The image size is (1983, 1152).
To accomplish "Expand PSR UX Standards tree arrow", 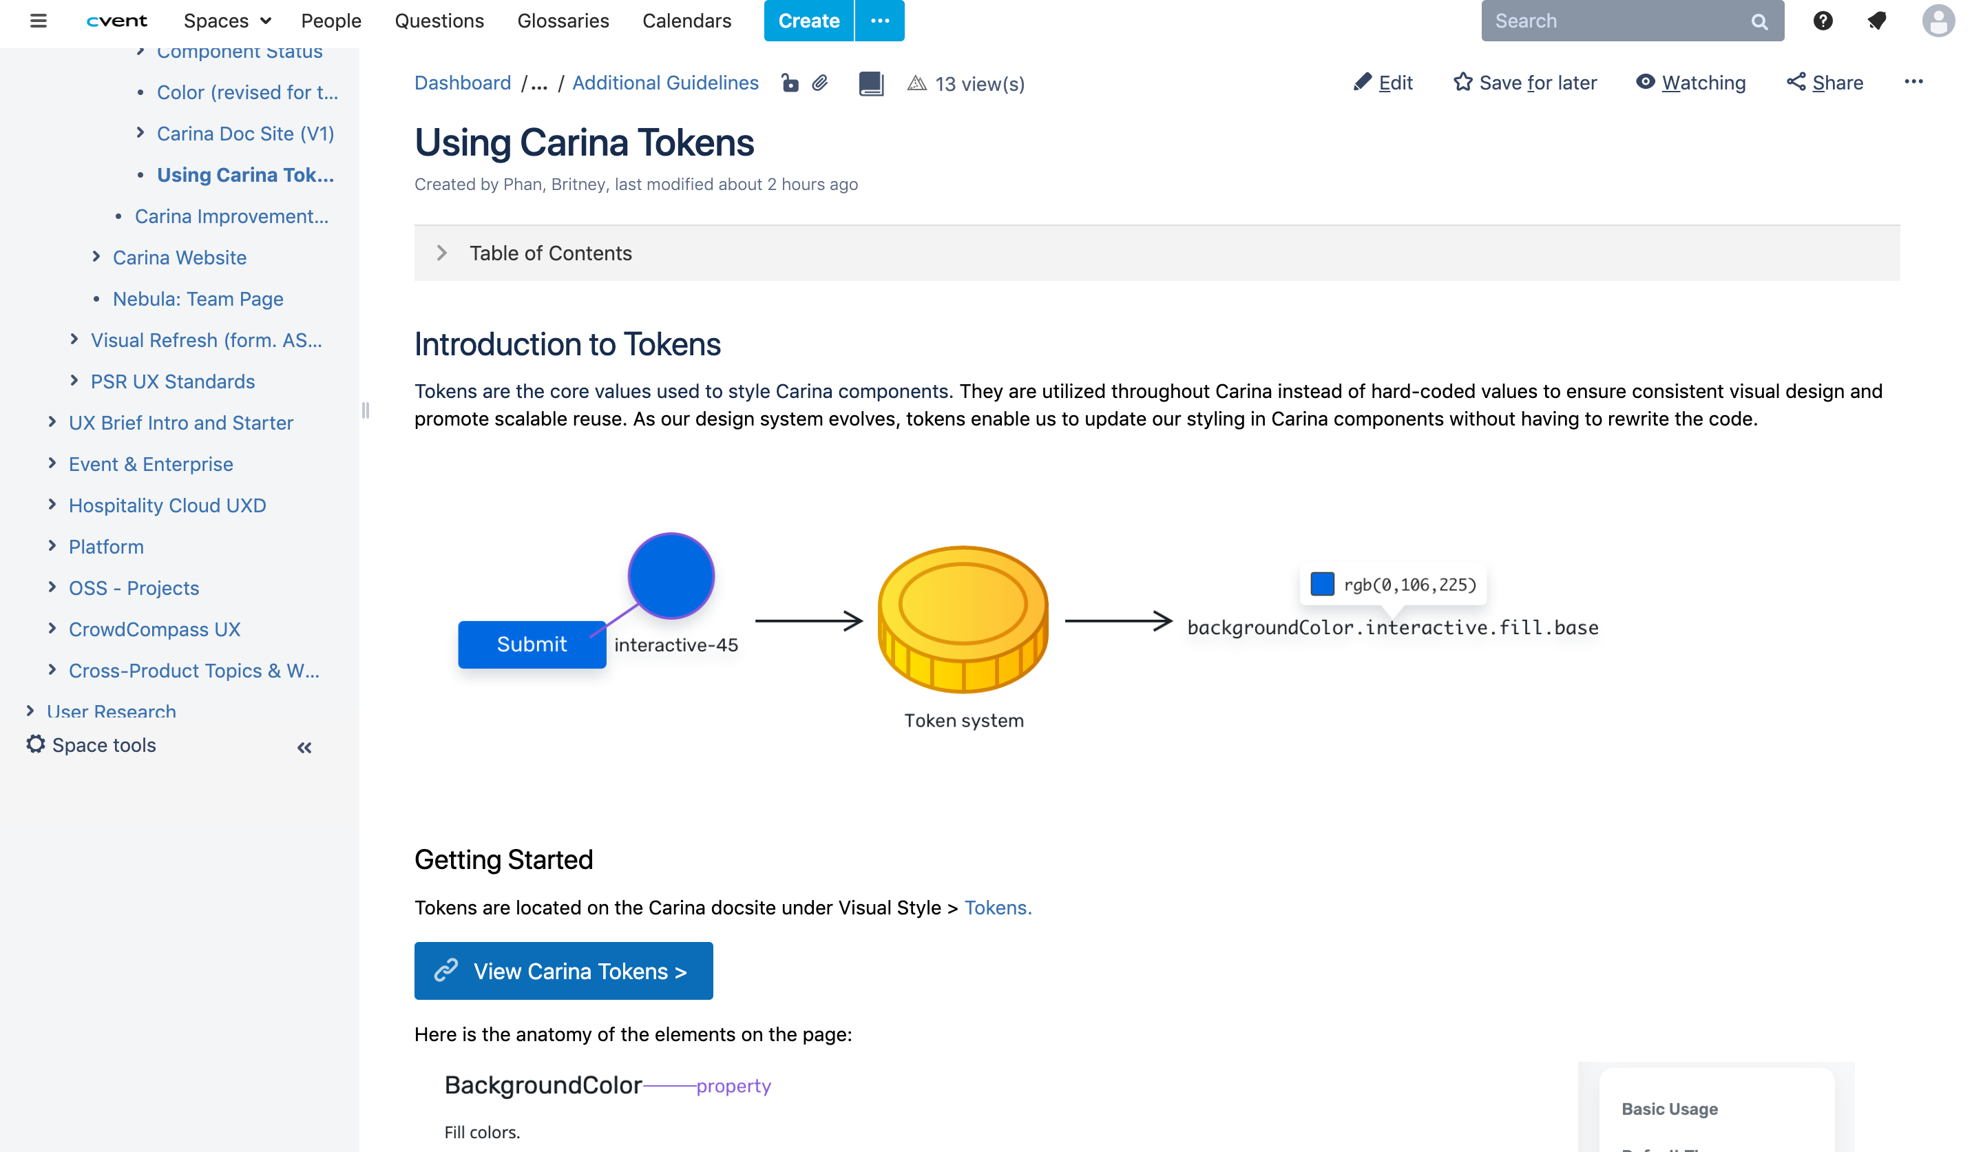I will pyautogui.click(x=74, y=381).
